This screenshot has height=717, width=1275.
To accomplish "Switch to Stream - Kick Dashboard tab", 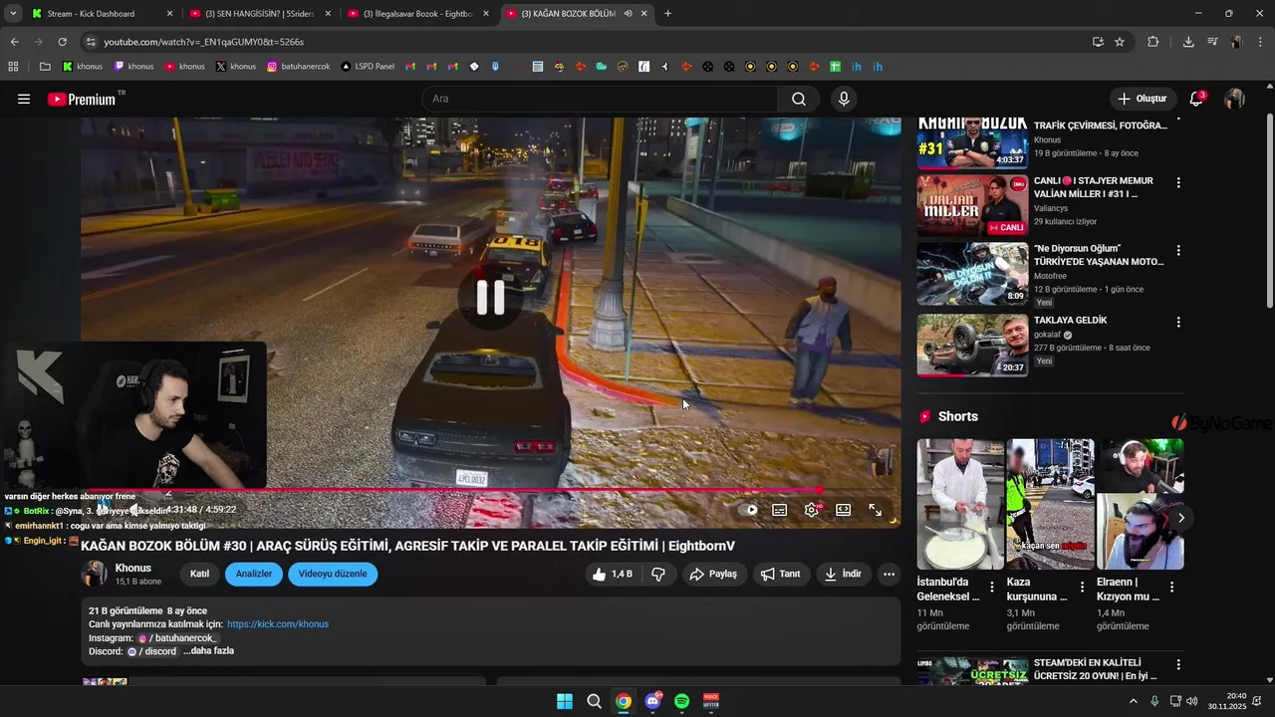I will [x=100, y=13].
